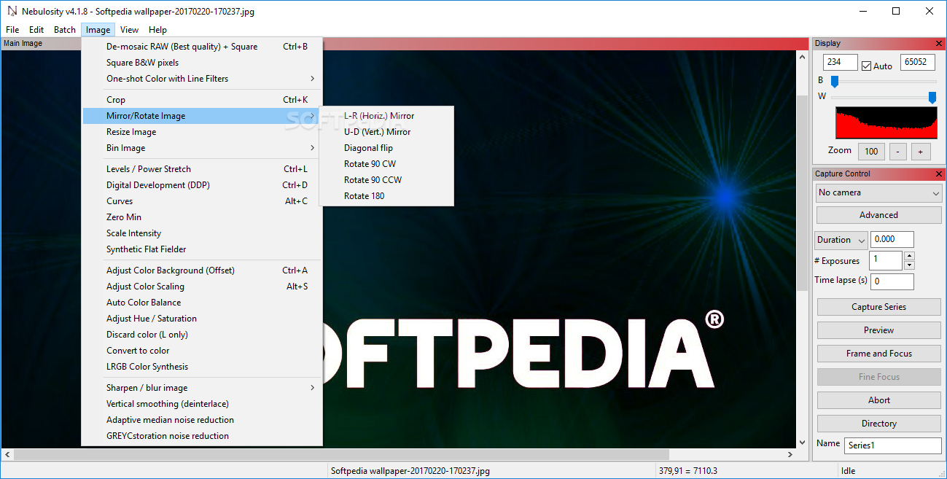This screenshot has width=947, height=479.
Task: Choose Resize Image
Action: 202,132
